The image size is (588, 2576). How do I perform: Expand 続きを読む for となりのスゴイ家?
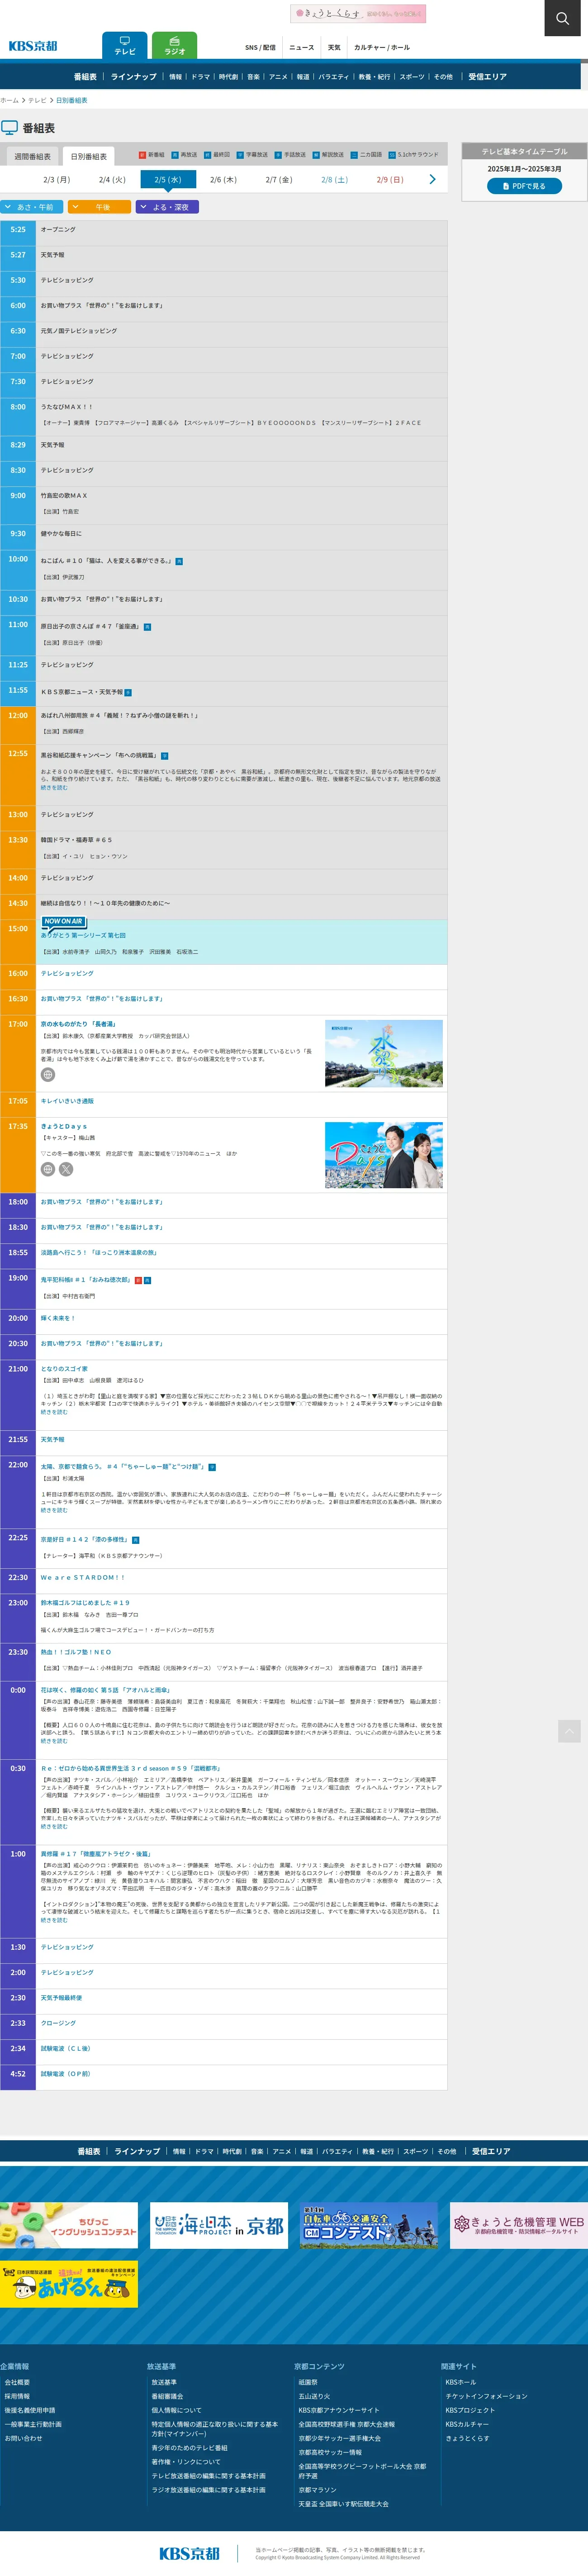pos(54,1412)
